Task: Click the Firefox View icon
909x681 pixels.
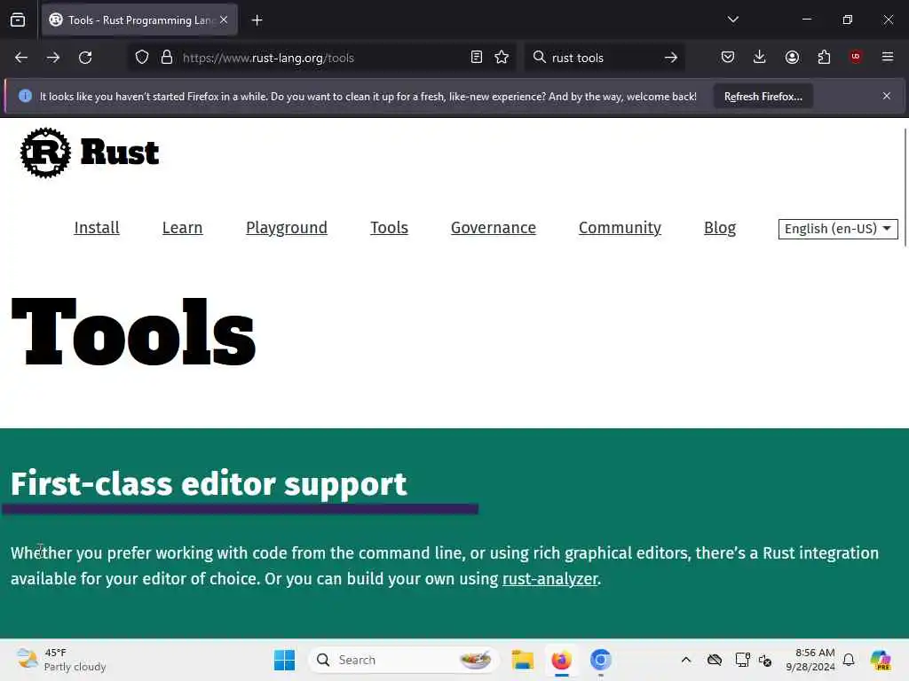Action: (18, 20)
